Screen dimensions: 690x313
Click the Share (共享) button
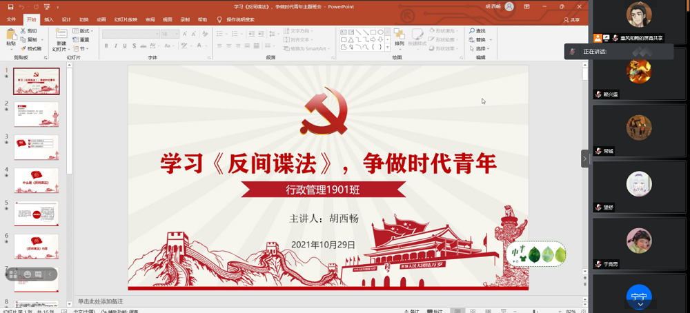(571, 20)
